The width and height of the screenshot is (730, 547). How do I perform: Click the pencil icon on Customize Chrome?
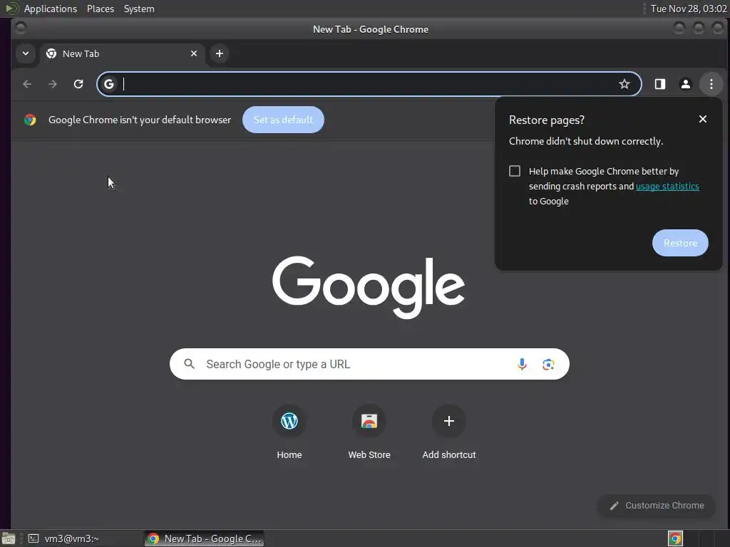click(614, 506)
